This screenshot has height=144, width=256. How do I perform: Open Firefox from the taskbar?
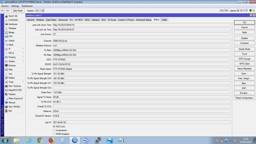click(51, 140)
